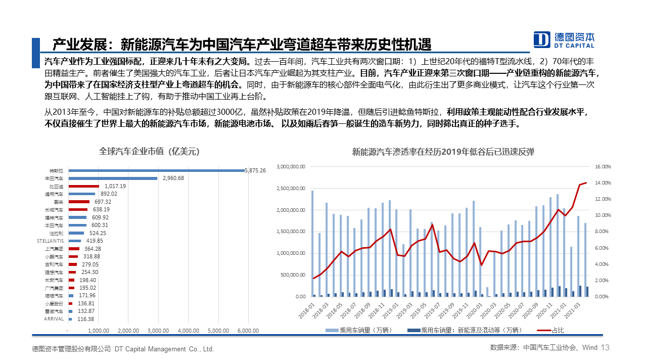This screenshot has width=647, height=364.
Task: Click the value 609.92
Action: click(100, 217)
